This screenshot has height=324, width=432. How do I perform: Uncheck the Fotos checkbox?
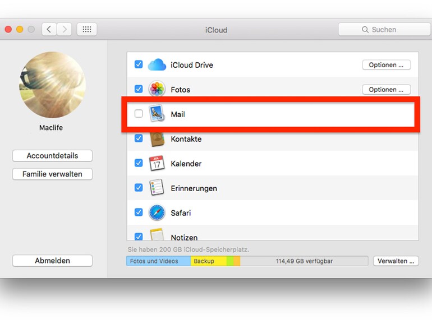(x=139, y=89)
